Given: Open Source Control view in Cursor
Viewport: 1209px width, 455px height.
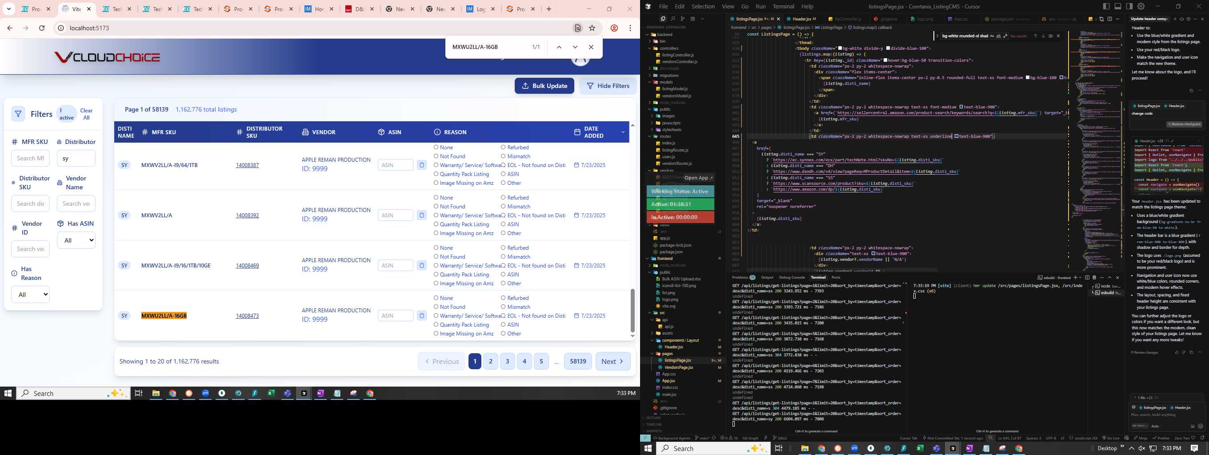Looking at the screenshot, I should 682,19.
